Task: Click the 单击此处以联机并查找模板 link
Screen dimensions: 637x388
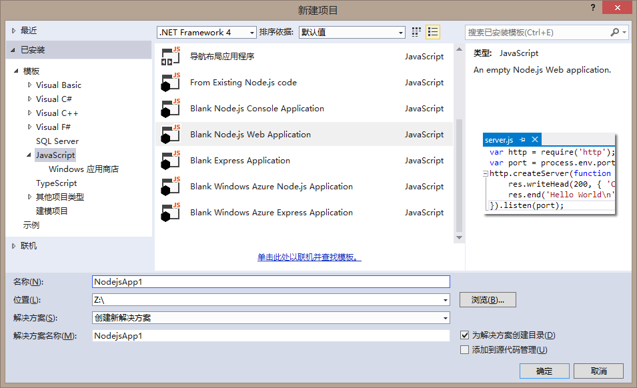Action: (309, 257)
